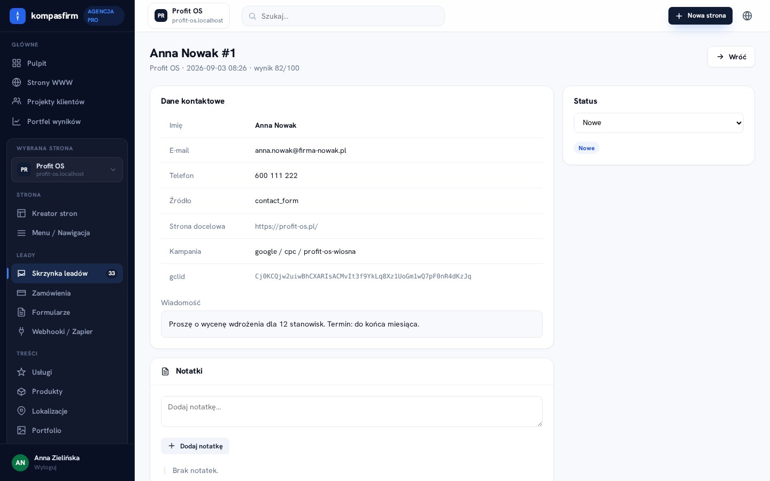The width and height of the screenshot is (770, 481).
Task: Click the plus icon in Nowa strona
Action: [679, 16]
